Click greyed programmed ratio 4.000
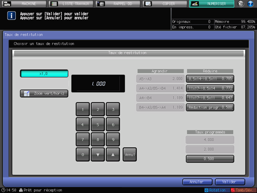Viewport: 257px width, 193px height. point(210,140)
